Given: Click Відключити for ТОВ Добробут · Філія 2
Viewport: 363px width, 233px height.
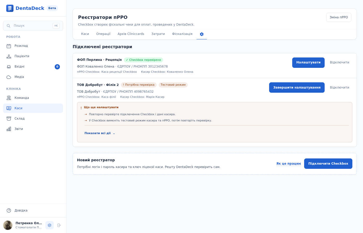Looking at the screenshot, I should [339, 88].
